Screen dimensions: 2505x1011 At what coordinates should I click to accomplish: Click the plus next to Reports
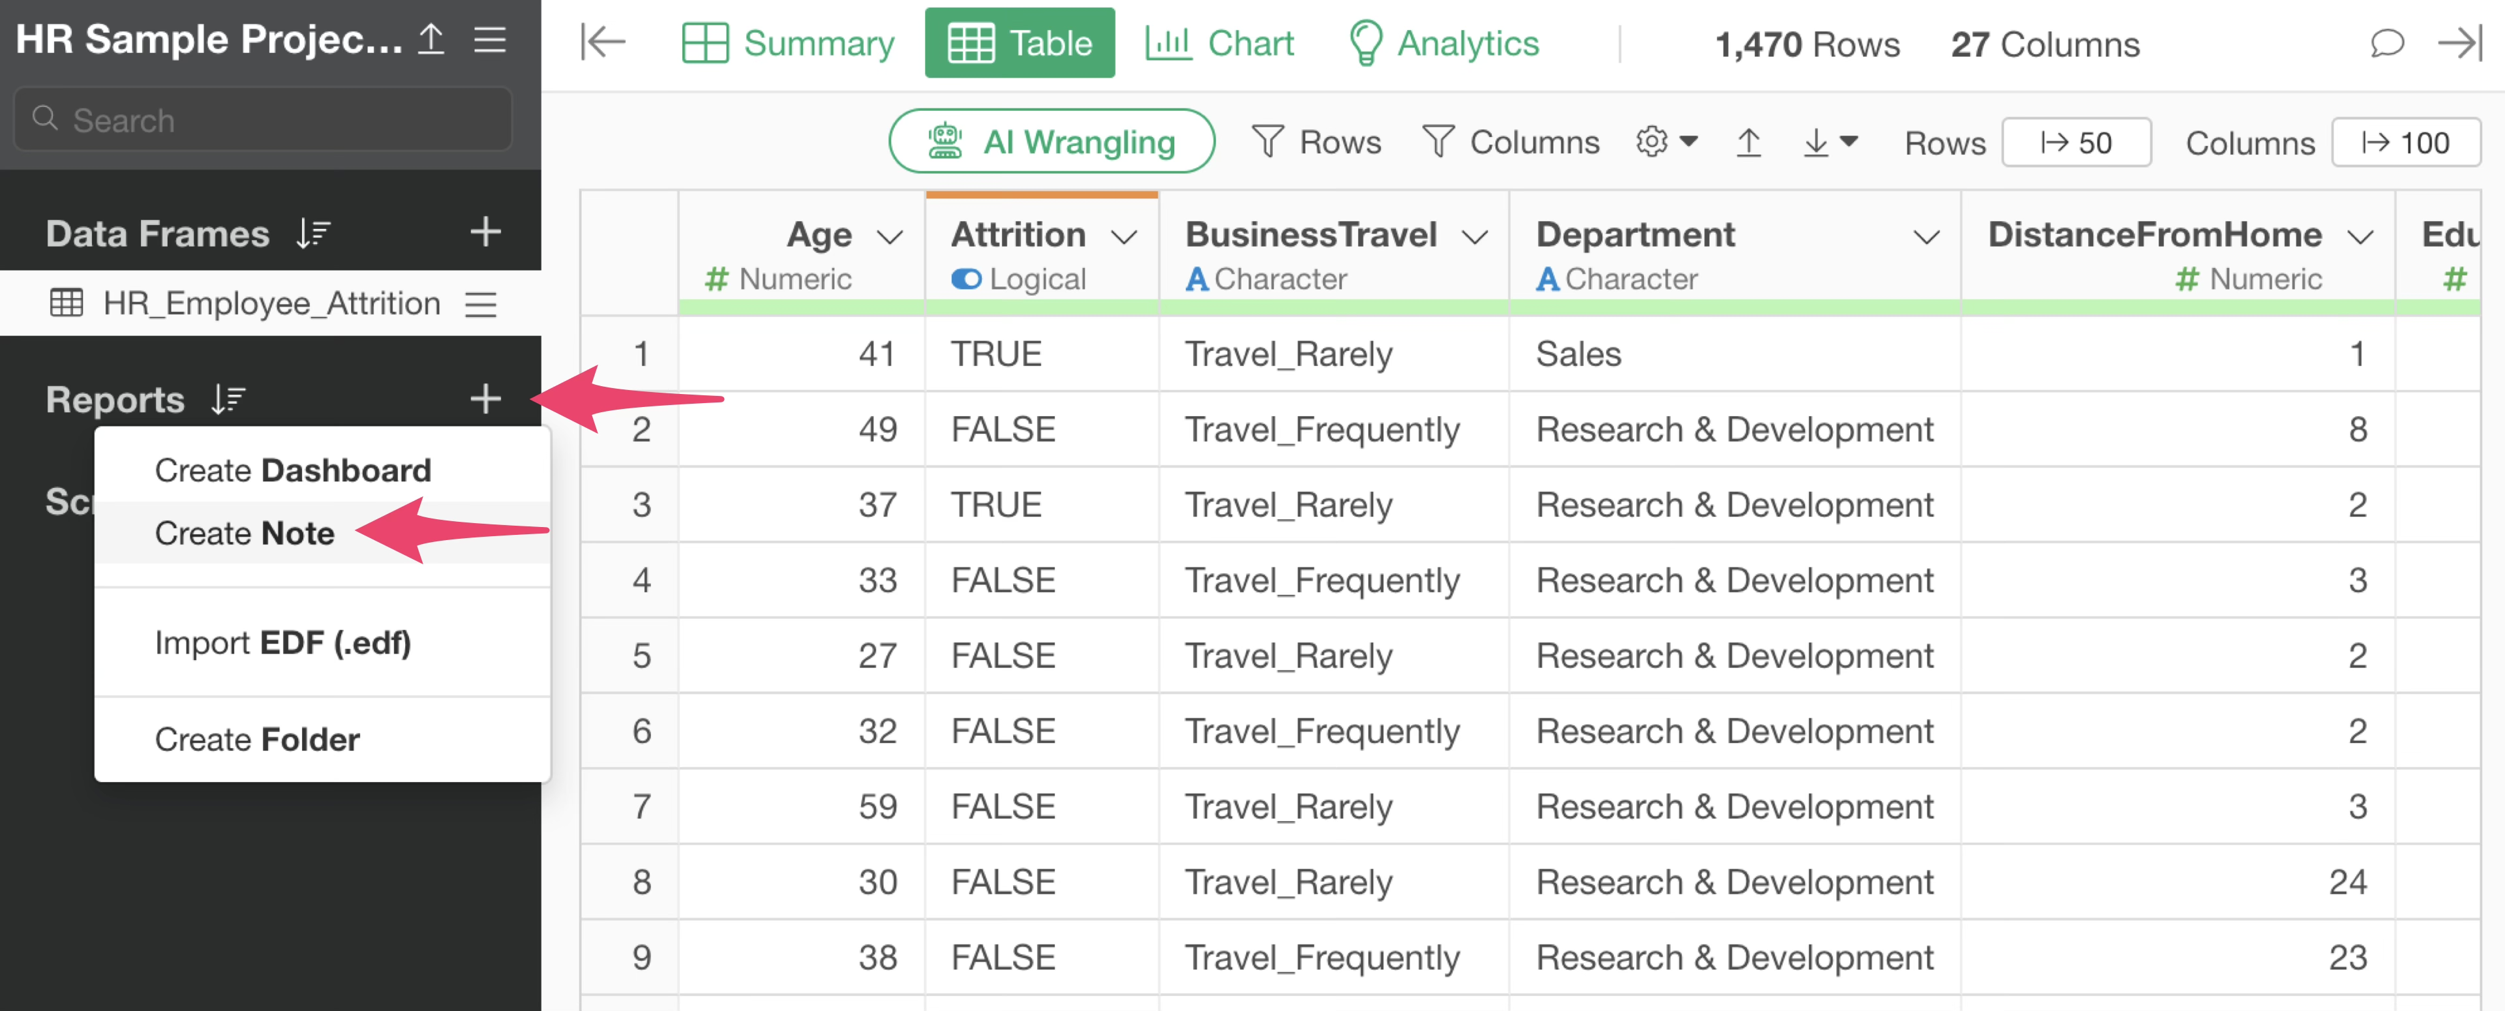coord(485,399)
